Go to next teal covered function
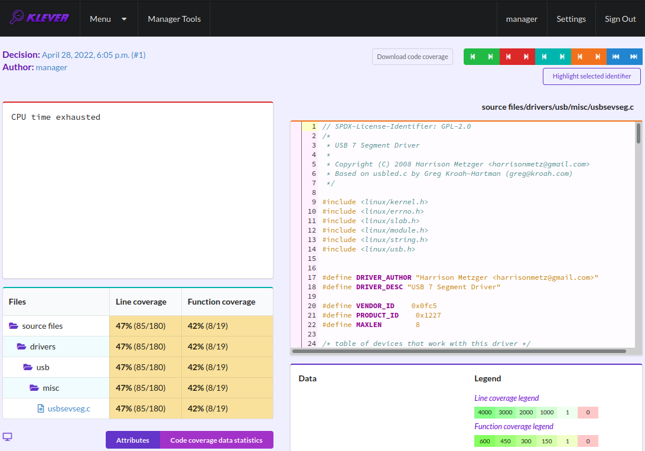Image resolution: width=645 pixels, height=451 pixels. pos(562,57)
